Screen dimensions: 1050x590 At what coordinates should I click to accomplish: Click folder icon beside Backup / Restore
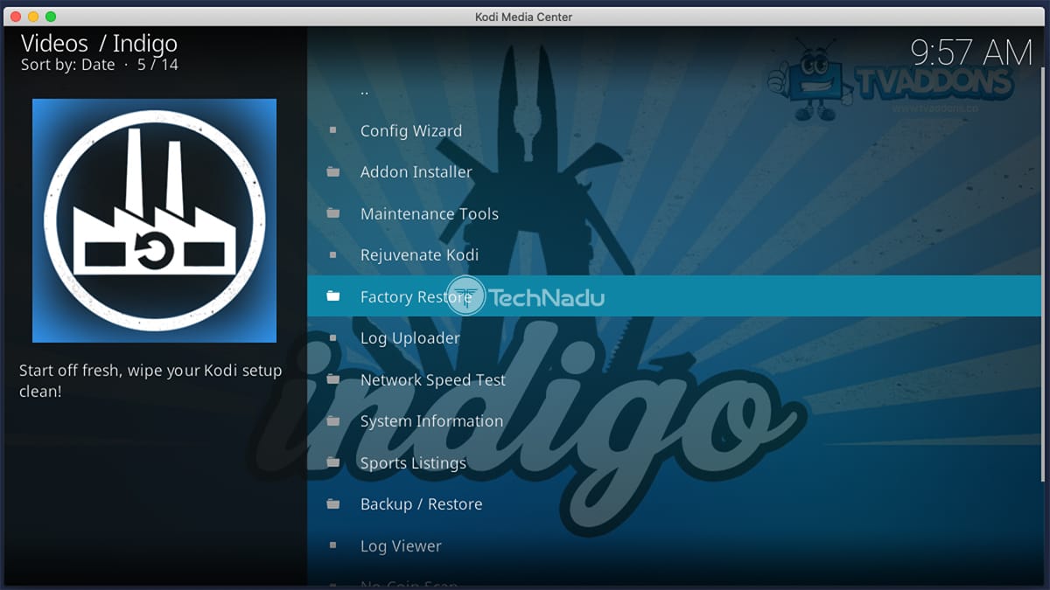(x=333, y=504)
